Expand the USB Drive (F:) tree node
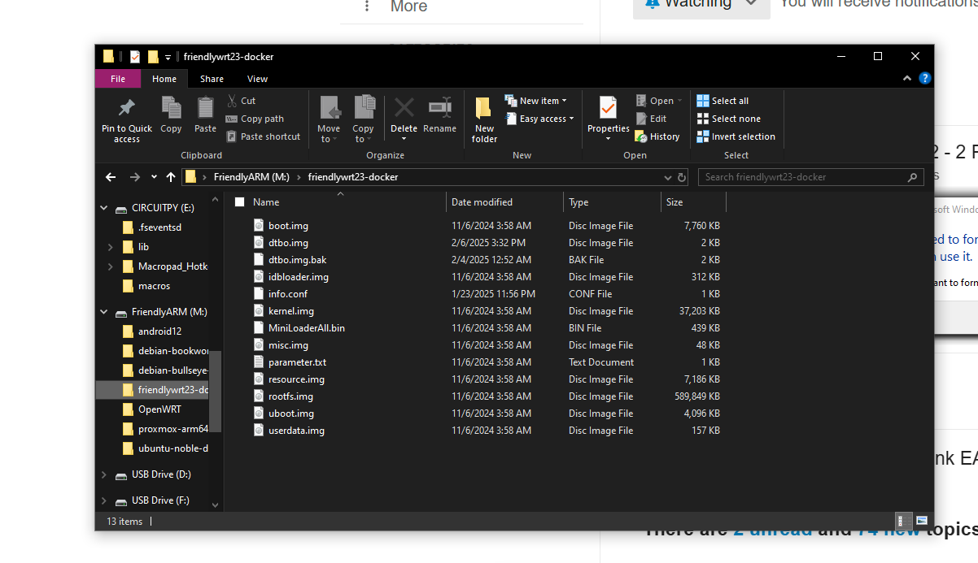Screen dimensions: 978x563 pos(103,500)
